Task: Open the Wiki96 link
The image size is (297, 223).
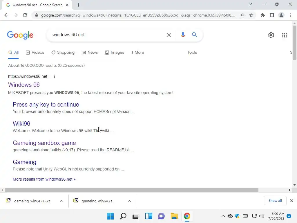Action: point(21,124)
